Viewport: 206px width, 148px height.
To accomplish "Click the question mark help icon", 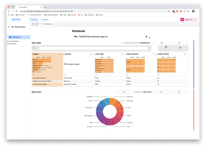I will pos(180,48).
